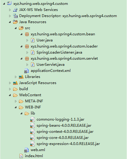127x159 pixels.
Task: Collapse the src source folder
Action: (x=16, y=28)
